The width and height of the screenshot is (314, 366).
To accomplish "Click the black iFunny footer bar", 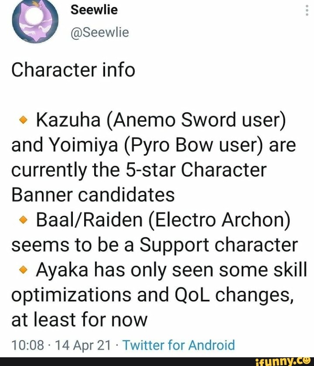I will (x=157, y=362).
